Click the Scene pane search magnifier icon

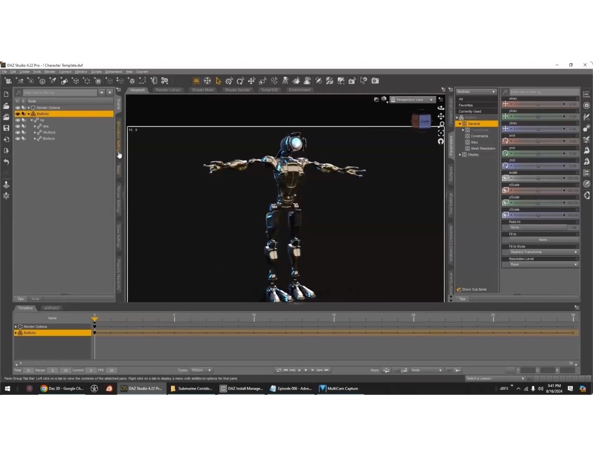click(x=18, y=93)
